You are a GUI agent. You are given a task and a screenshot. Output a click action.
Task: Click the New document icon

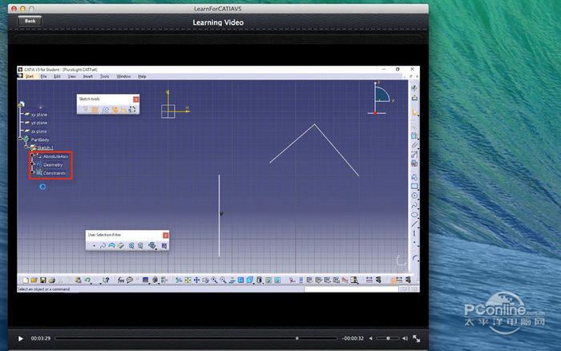(x=26, y=280)
